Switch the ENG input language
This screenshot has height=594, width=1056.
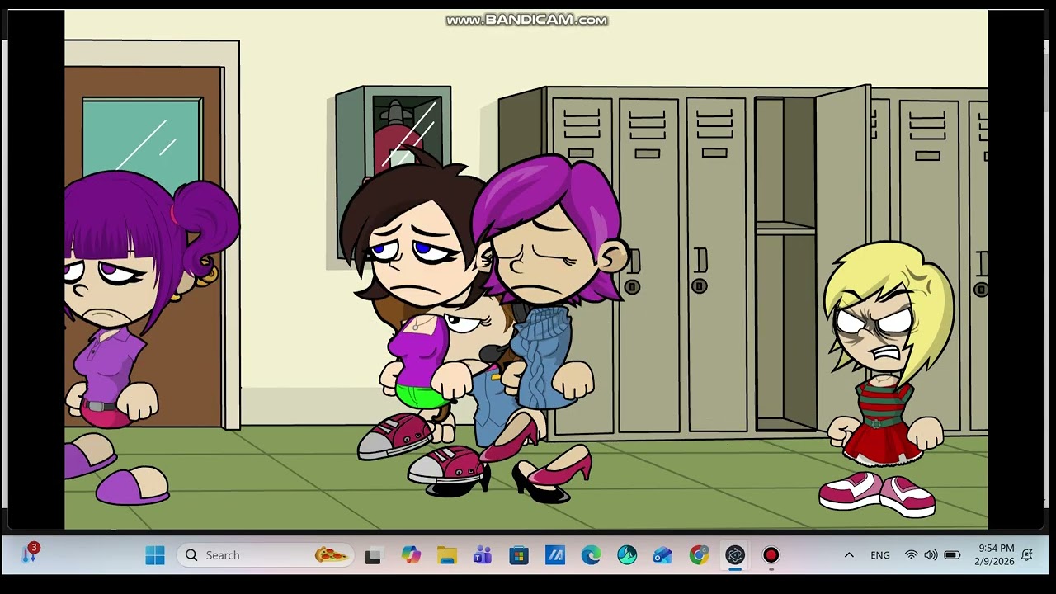[880, 555]
